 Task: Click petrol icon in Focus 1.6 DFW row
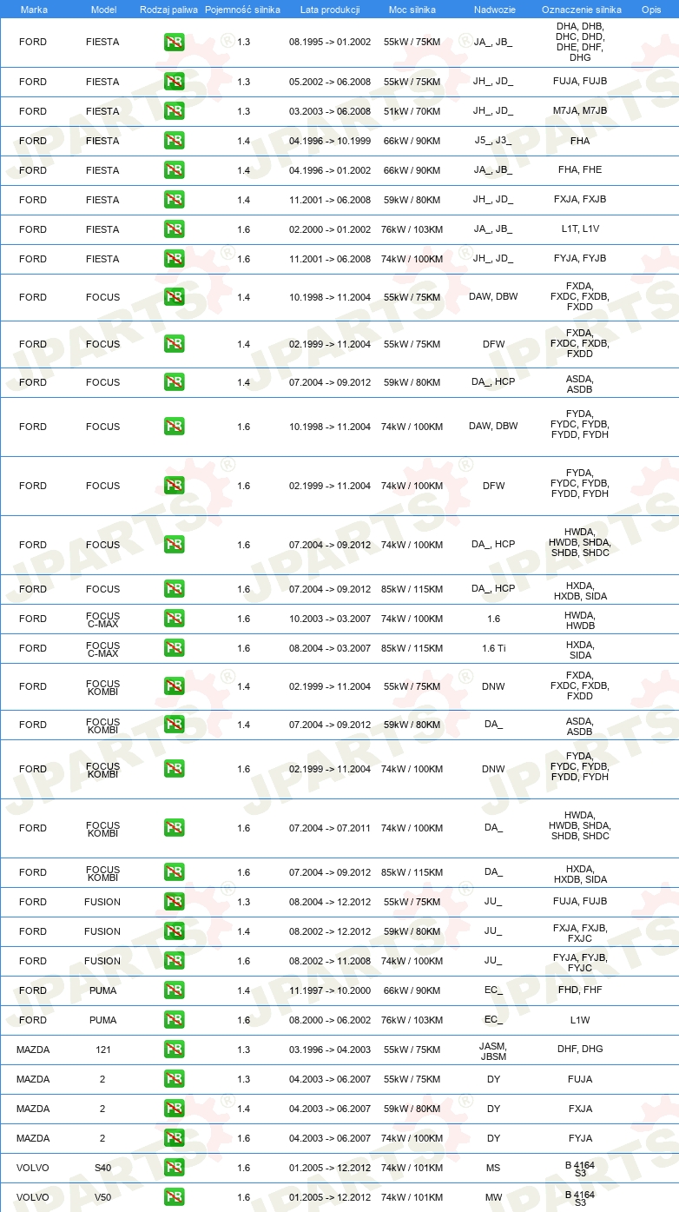175,486
